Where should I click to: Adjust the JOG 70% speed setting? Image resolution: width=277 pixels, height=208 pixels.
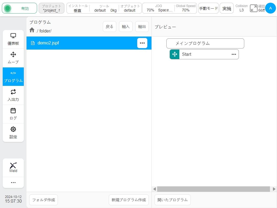coord(159,8)
